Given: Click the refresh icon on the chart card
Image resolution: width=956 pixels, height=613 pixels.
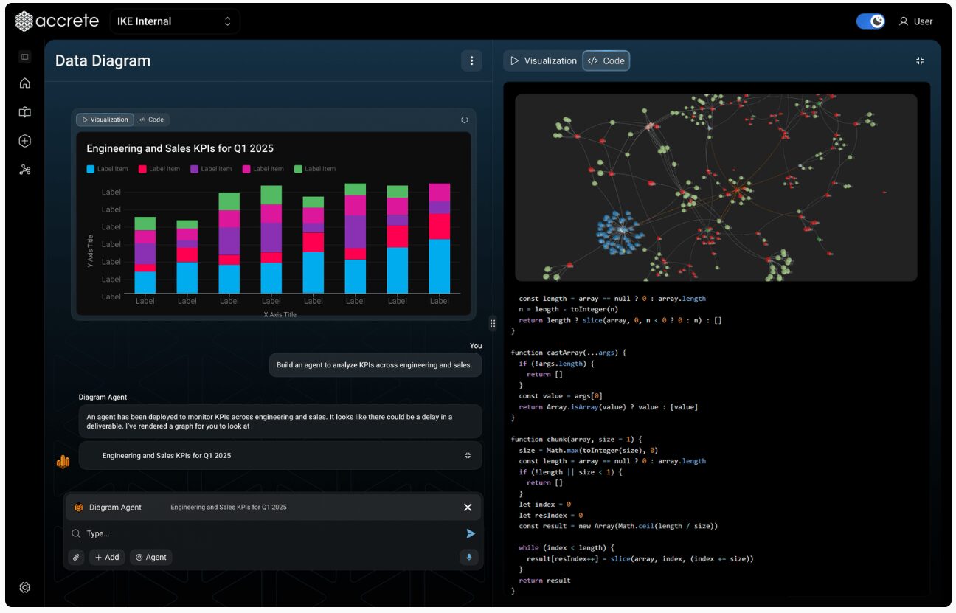Looking at the screenshot, I should [464, 120].
